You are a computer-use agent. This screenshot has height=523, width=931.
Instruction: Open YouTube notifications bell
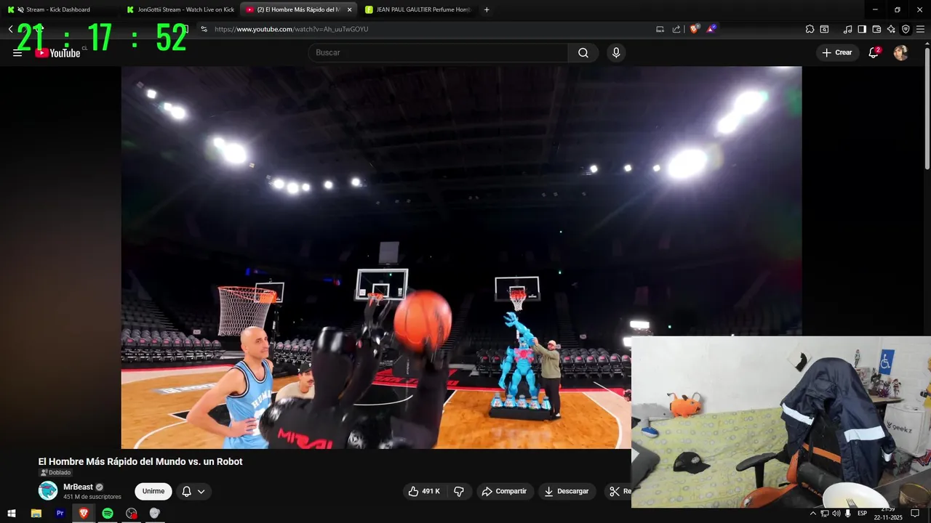(874, 53)
